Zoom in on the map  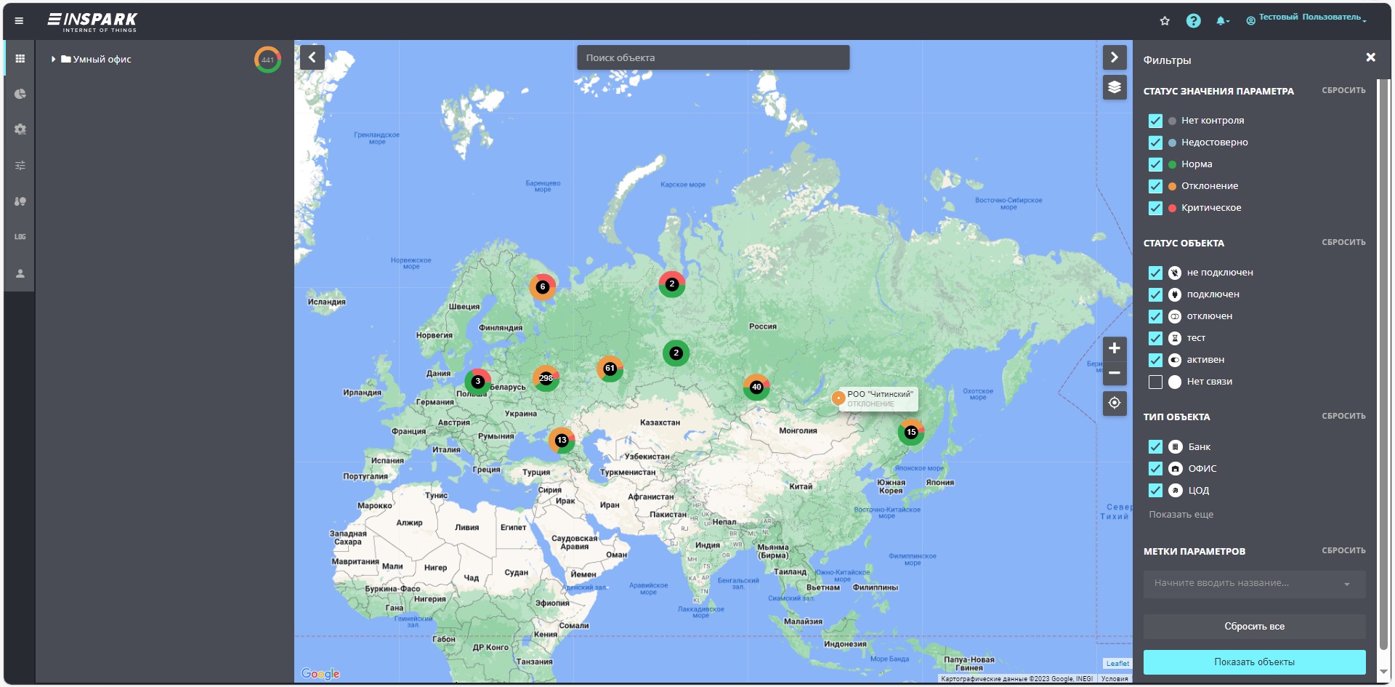[x=1115, y=348]
